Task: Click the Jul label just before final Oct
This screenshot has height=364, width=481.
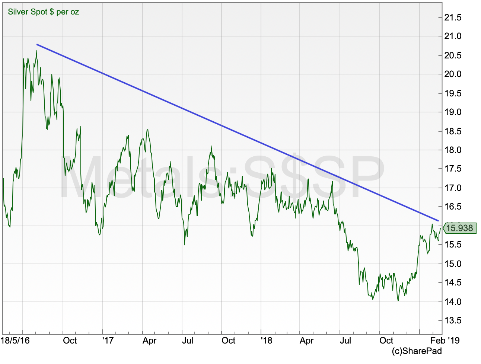Action: pos(345,341)
